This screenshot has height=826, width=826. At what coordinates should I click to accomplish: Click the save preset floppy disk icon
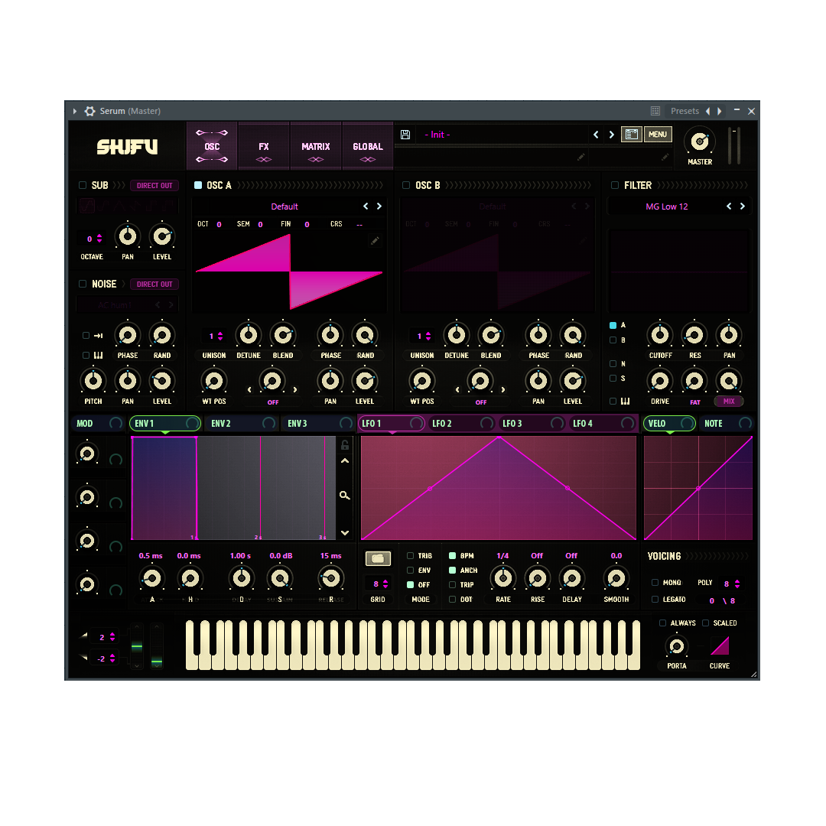click(405, 134)
